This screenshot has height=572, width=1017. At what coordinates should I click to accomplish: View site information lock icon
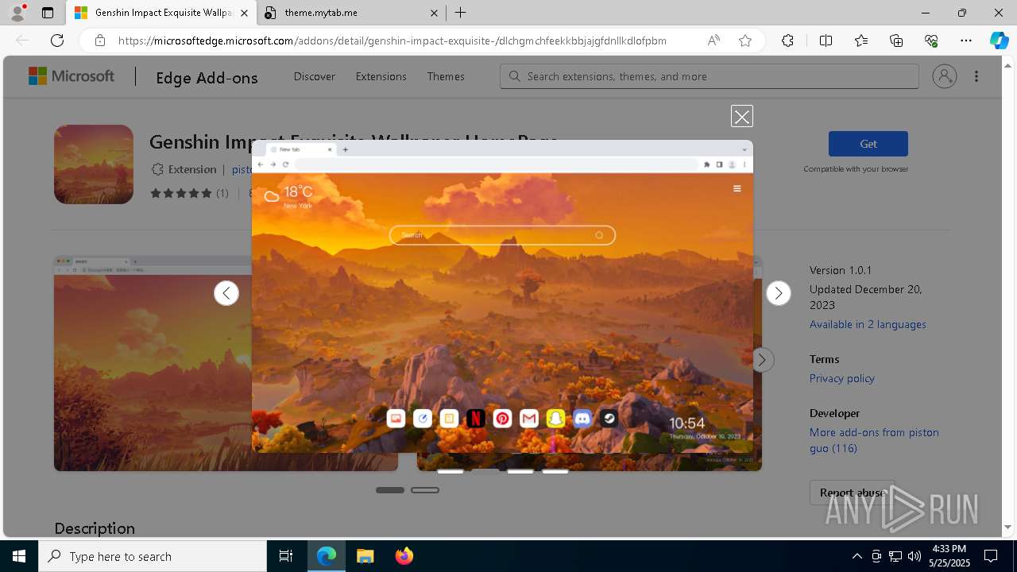coord(100,41)
